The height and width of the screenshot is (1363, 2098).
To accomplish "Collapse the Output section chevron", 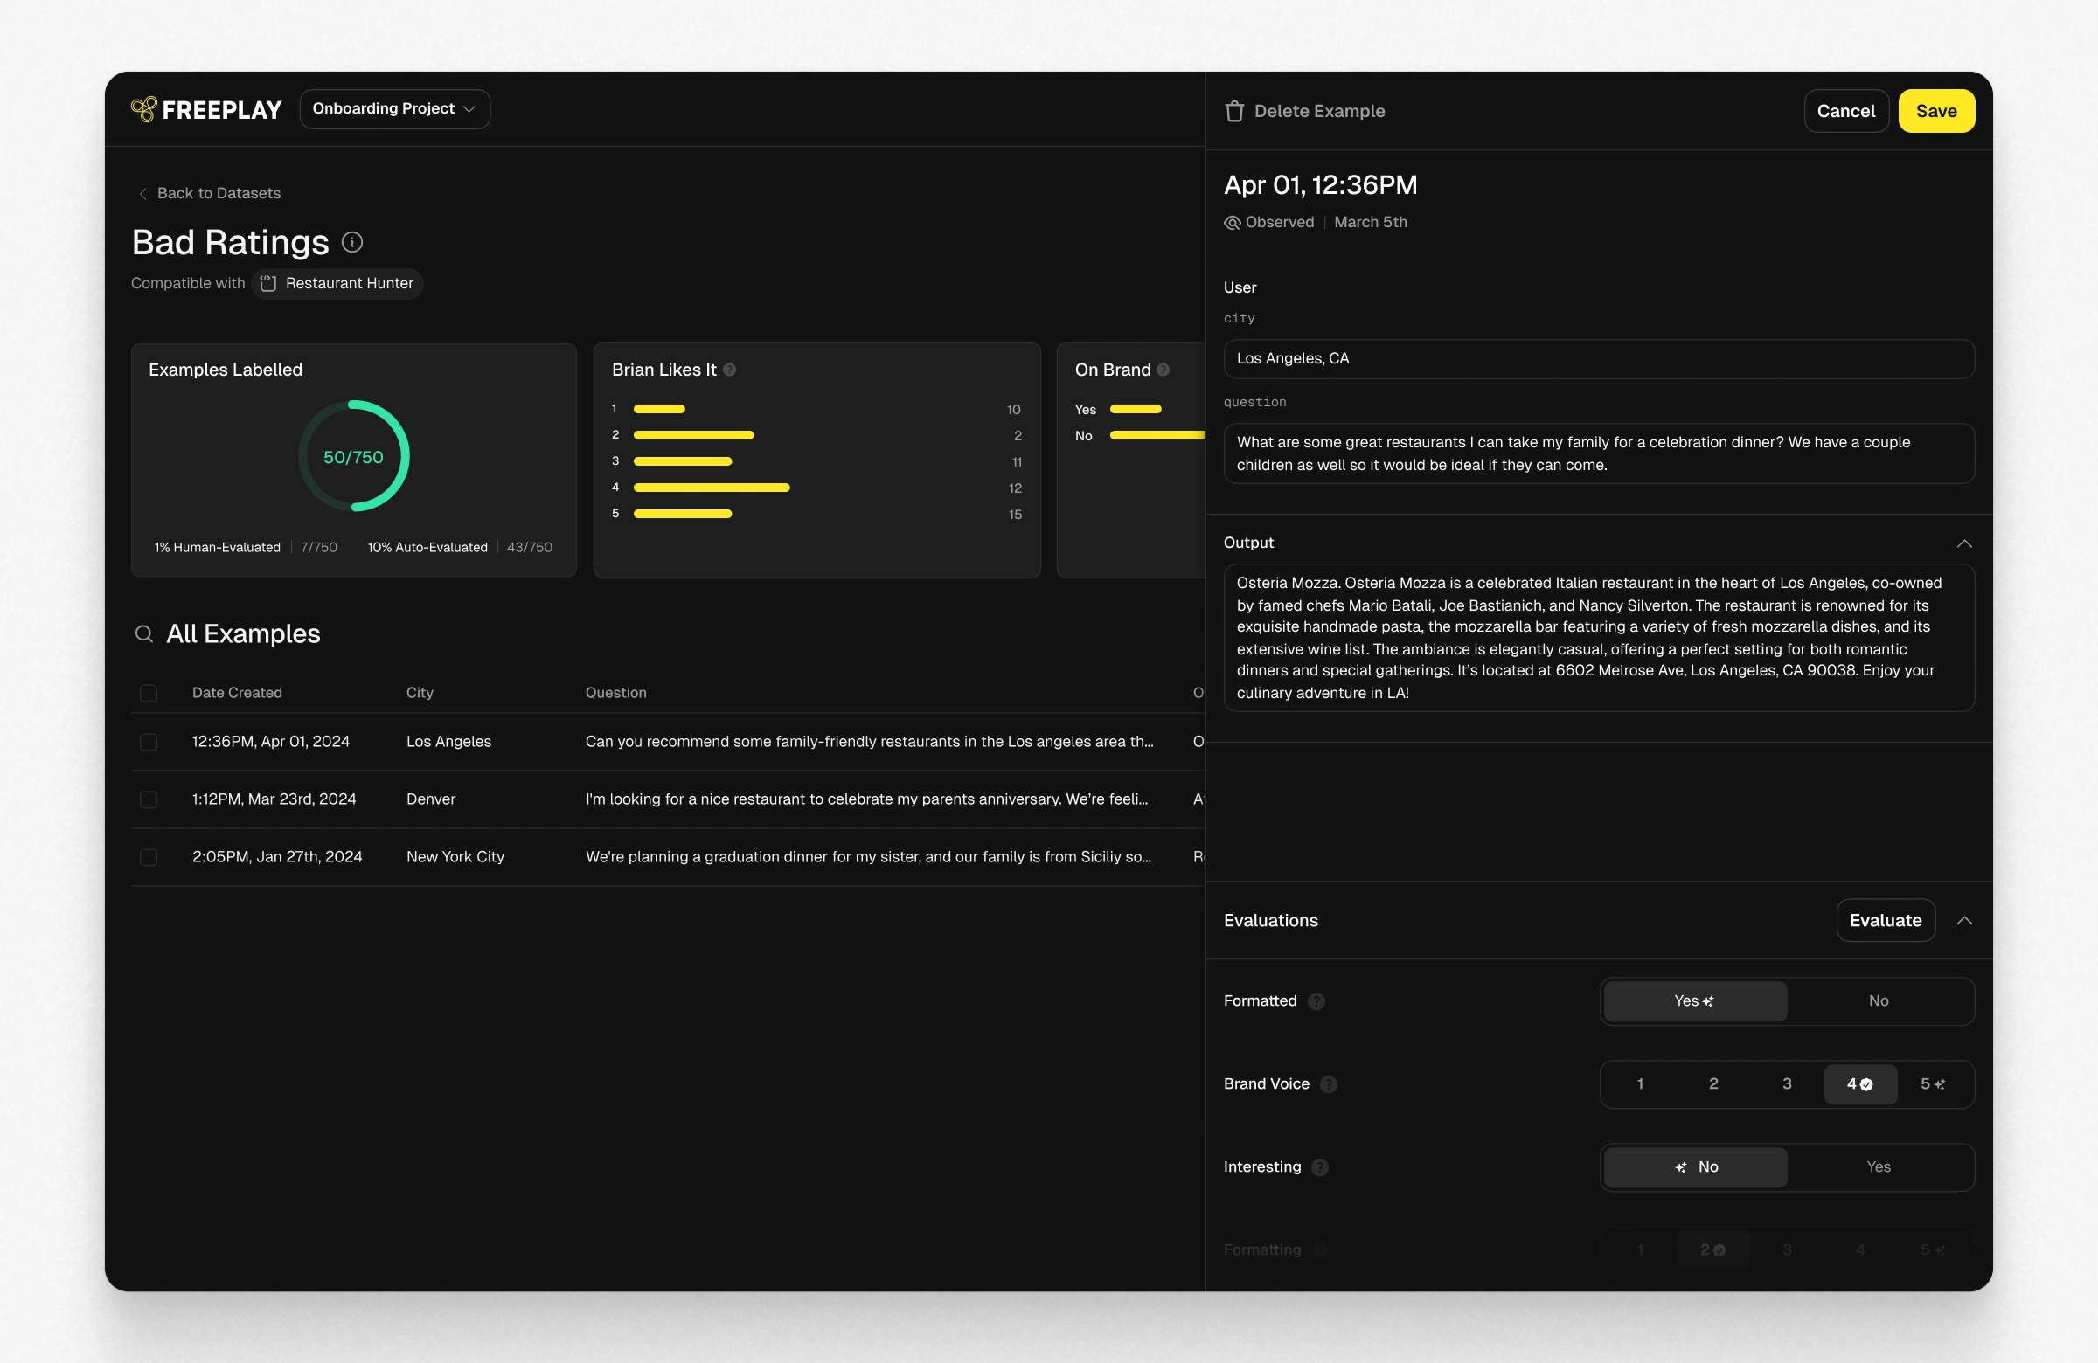I will point(1964,543).
